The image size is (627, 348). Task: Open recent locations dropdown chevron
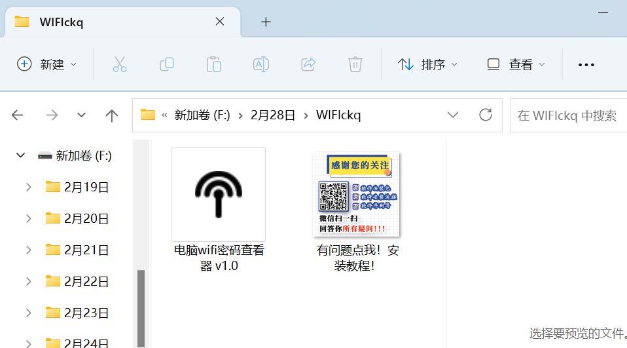(82, 115)
